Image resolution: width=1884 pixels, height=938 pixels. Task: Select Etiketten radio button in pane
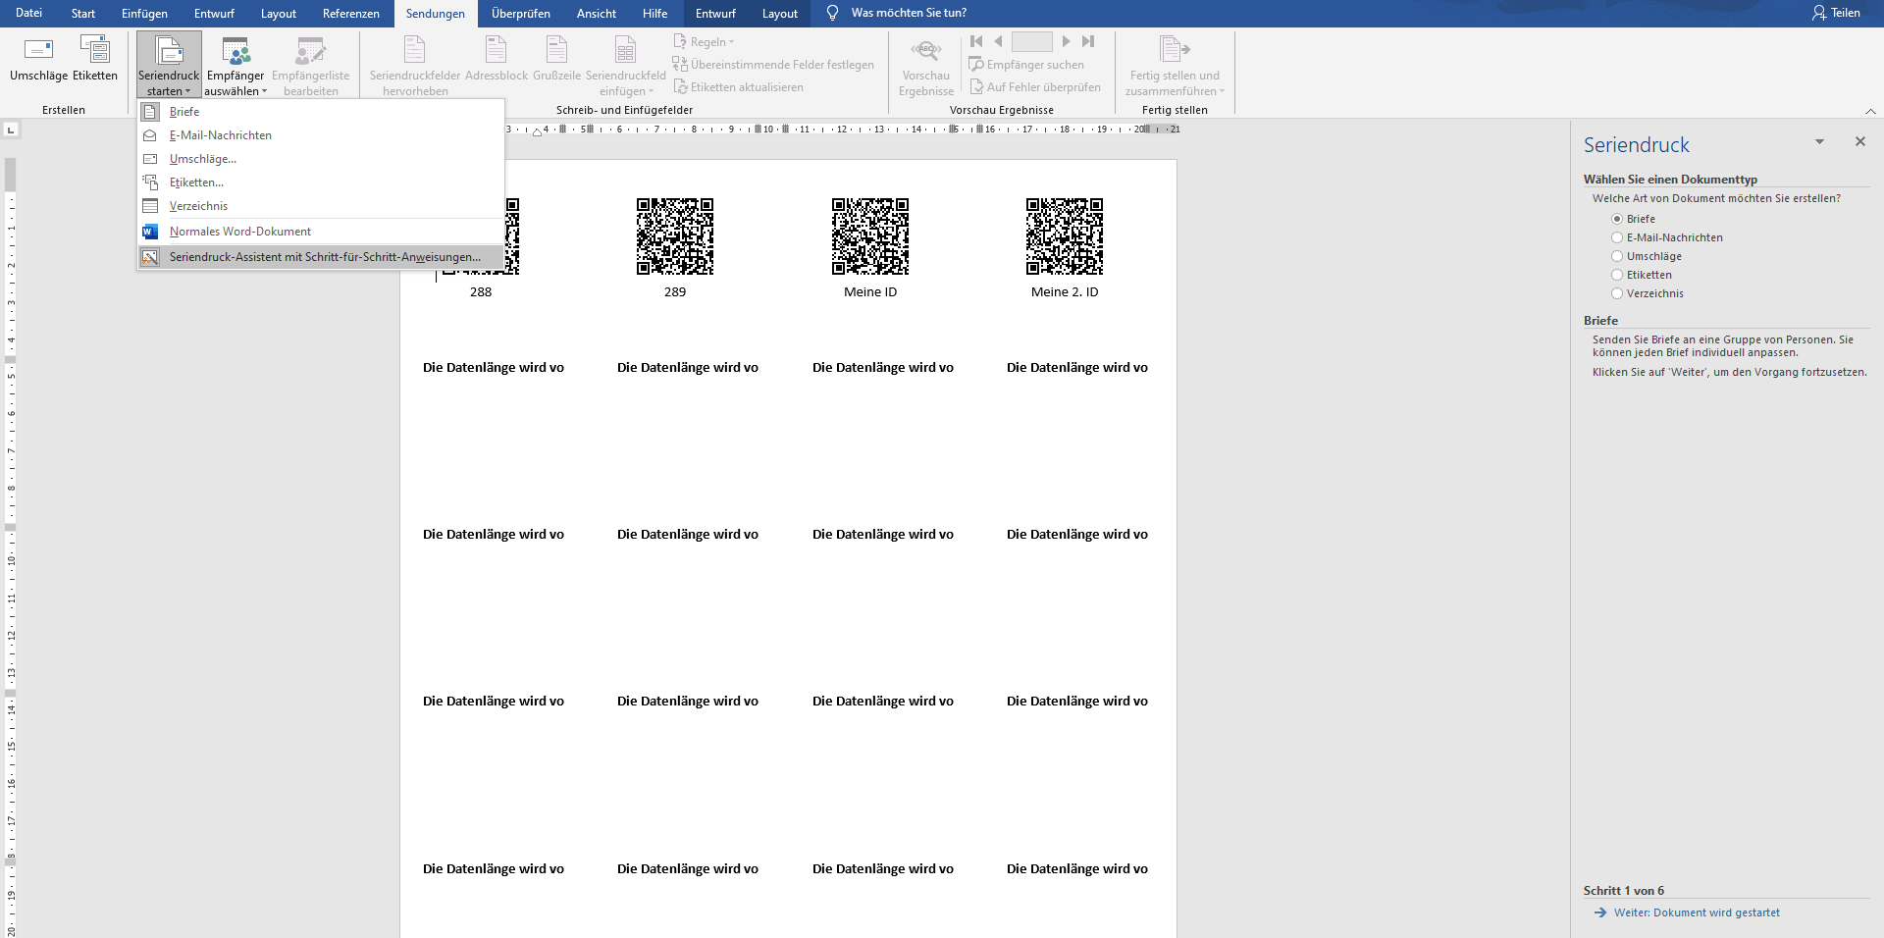tap(1617, 275)
